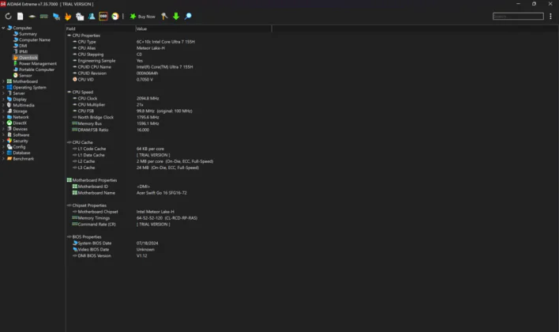Click the Field column header
Image resolution: width=559 pixels, height=332 pixels.
(100, 28)
